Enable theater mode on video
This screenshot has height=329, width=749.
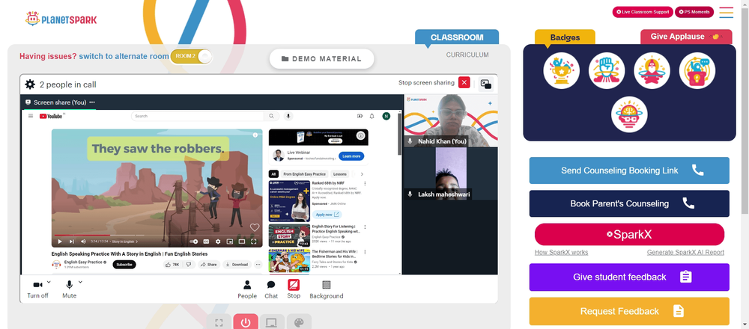coord(242,242)
